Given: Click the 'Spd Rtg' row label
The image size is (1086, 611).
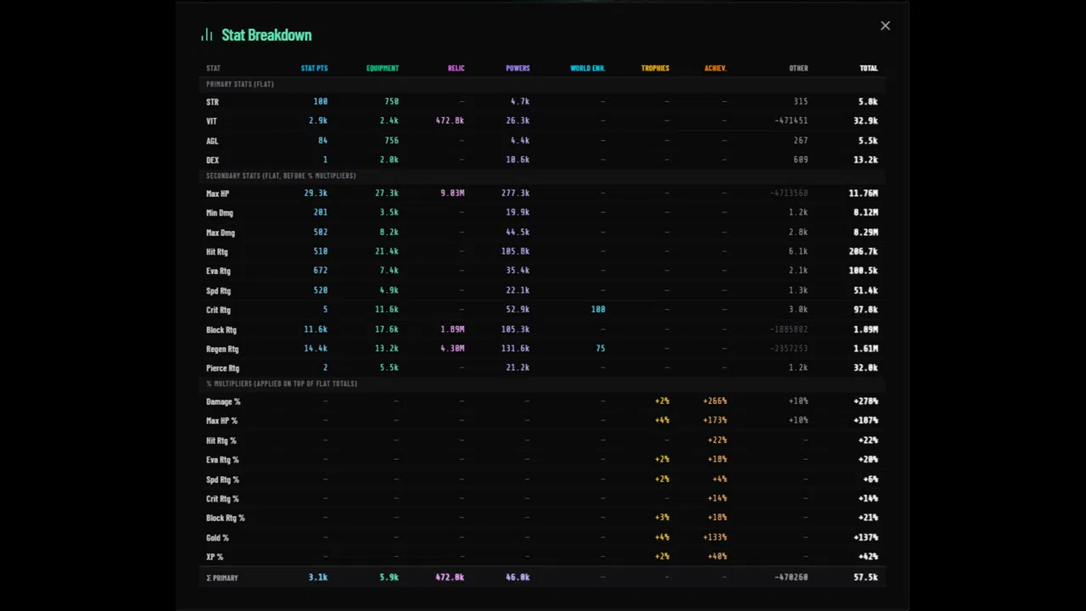Looking at the screenshot, I should [218, 291].
